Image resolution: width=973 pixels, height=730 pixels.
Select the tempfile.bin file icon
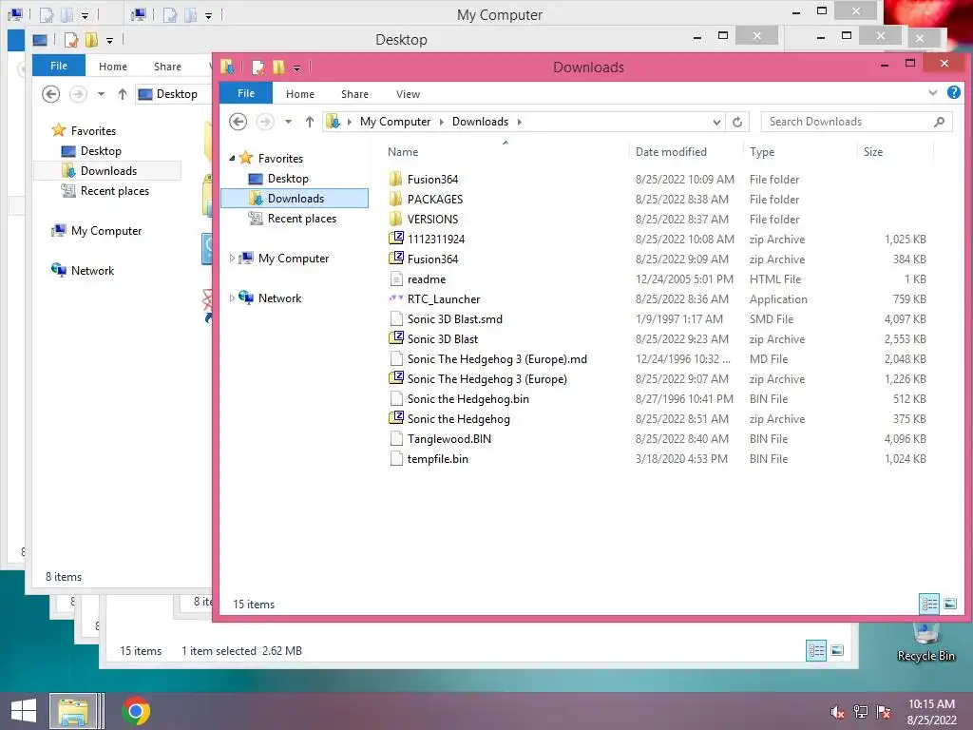click(x=396, y=459)
